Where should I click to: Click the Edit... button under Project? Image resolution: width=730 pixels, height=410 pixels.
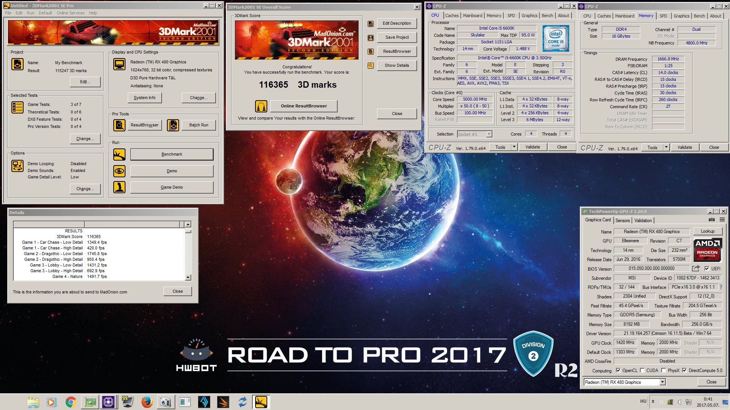coord(85,82)
